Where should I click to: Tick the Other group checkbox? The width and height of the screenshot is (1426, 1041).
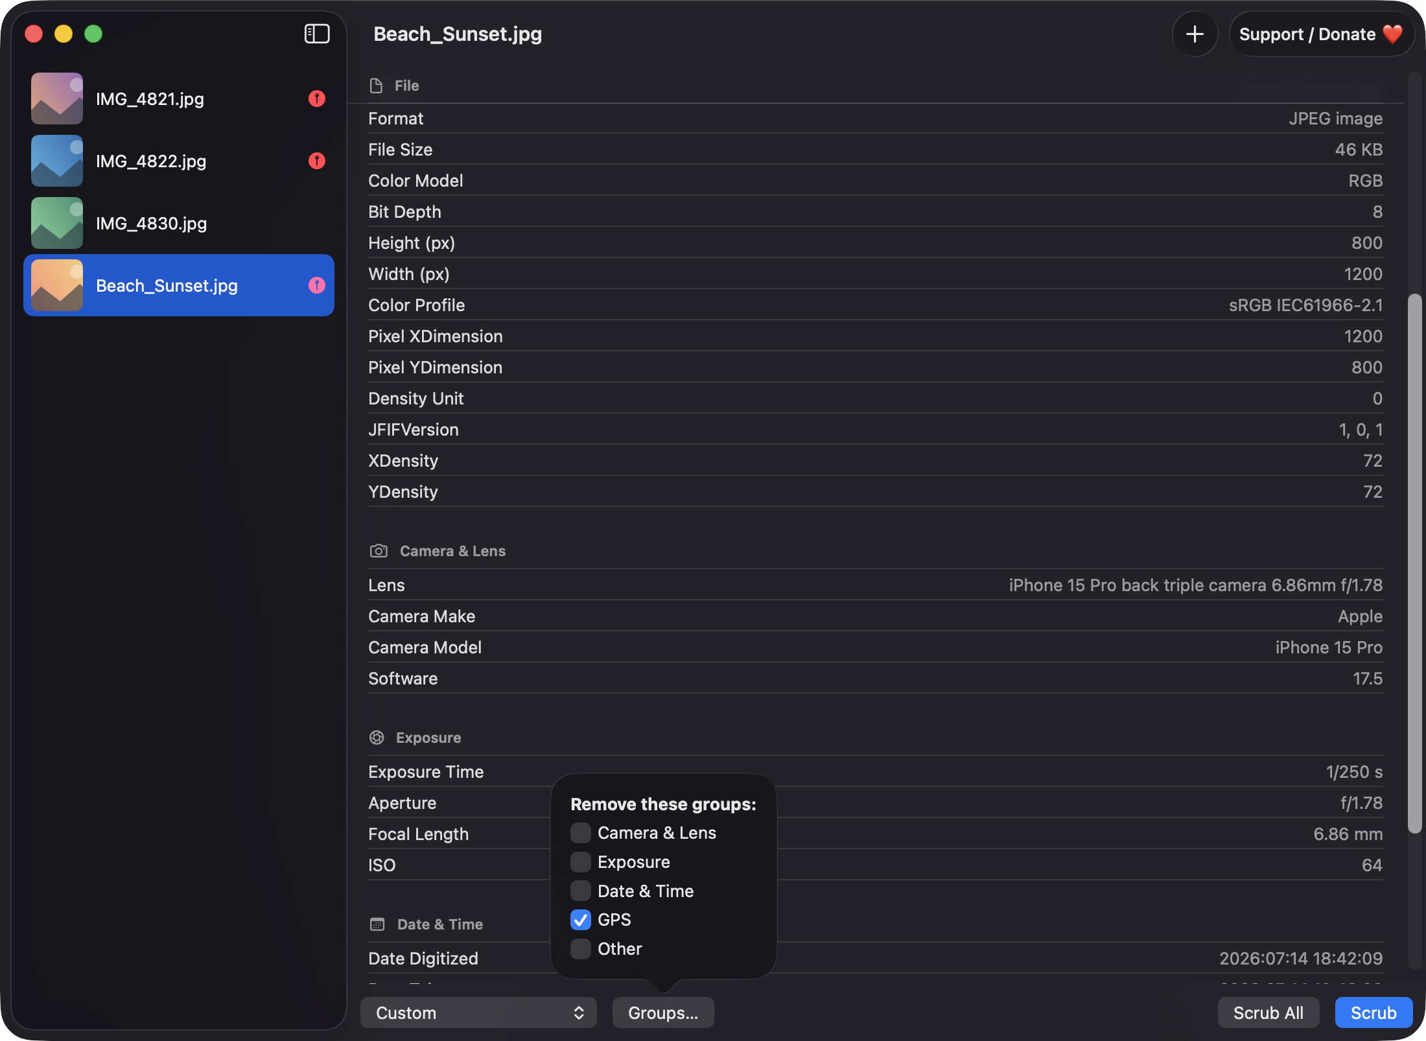pos(581,949)
